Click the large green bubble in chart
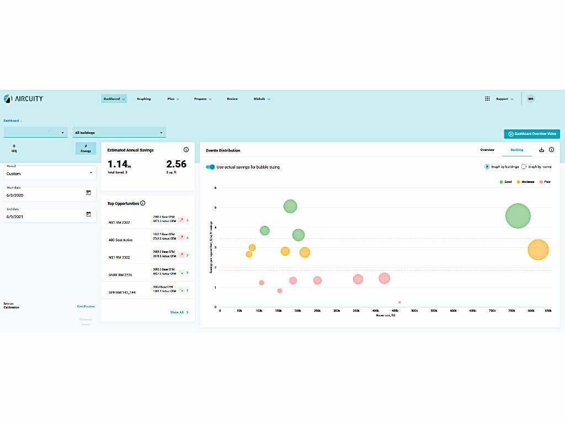Screen dimensions: 565x423 tap(518, 216)
